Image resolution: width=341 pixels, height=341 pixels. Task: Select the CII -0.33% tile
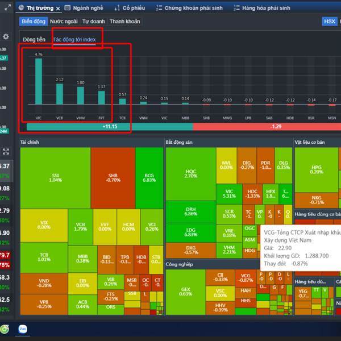click(221, 277)
